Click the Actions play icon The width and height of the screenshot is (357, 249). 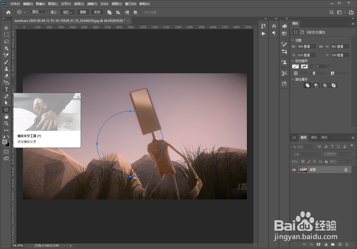tap(263, 34)
